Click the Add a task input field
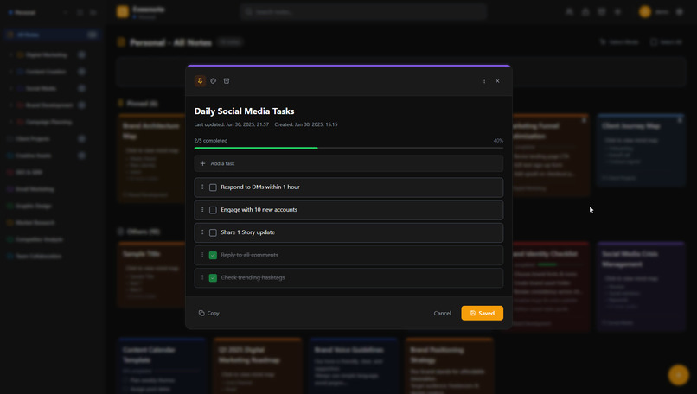 coord(348,163)
